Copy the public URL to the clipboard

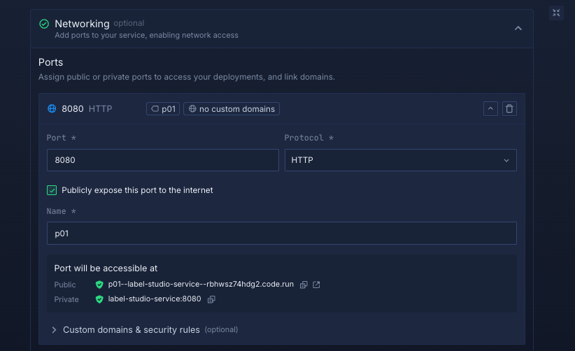(304, 285)
